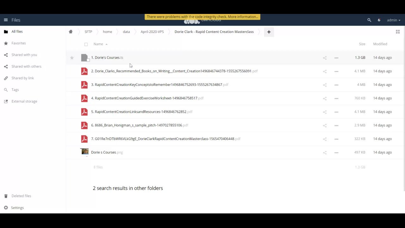Open Dorie_Clarks_Recommended_Books PDF

[x=174, y=71]
